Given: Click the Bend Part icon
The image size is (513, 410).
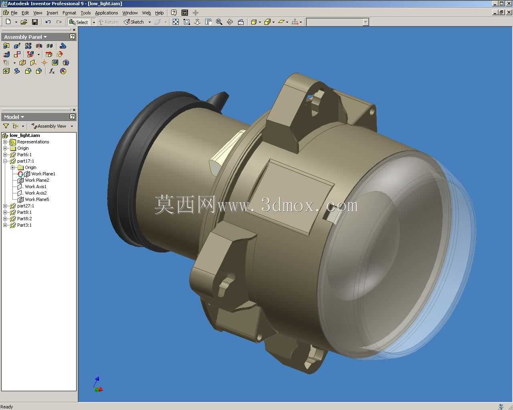Looking at the screenshot, I should (x=63, y=46).
